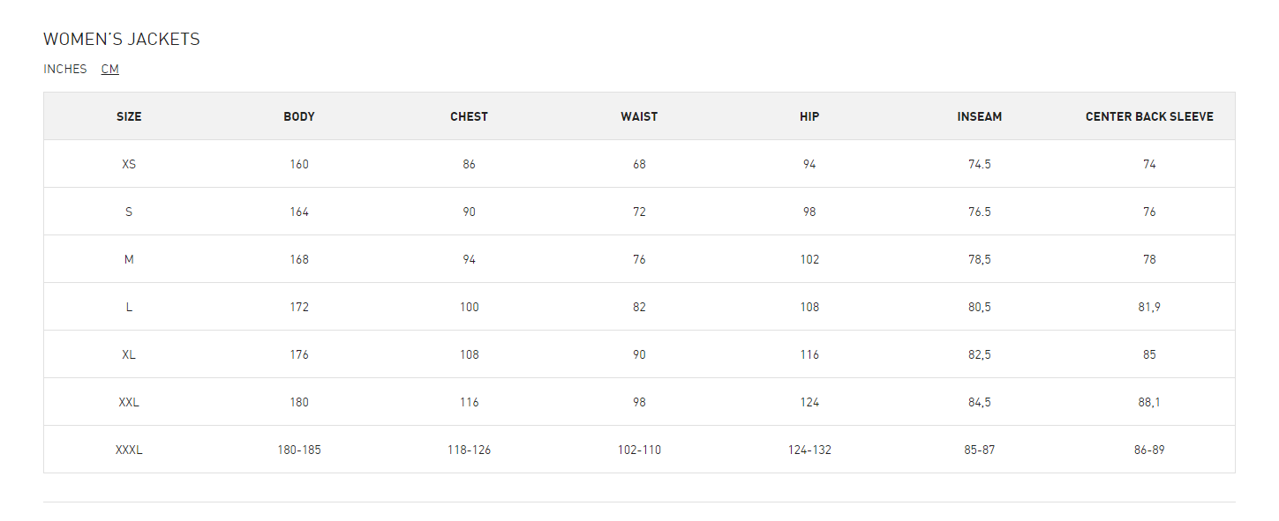Click the 74.5 inseam value cell
Screen dimensions: 1279x521
pos(980,164)
